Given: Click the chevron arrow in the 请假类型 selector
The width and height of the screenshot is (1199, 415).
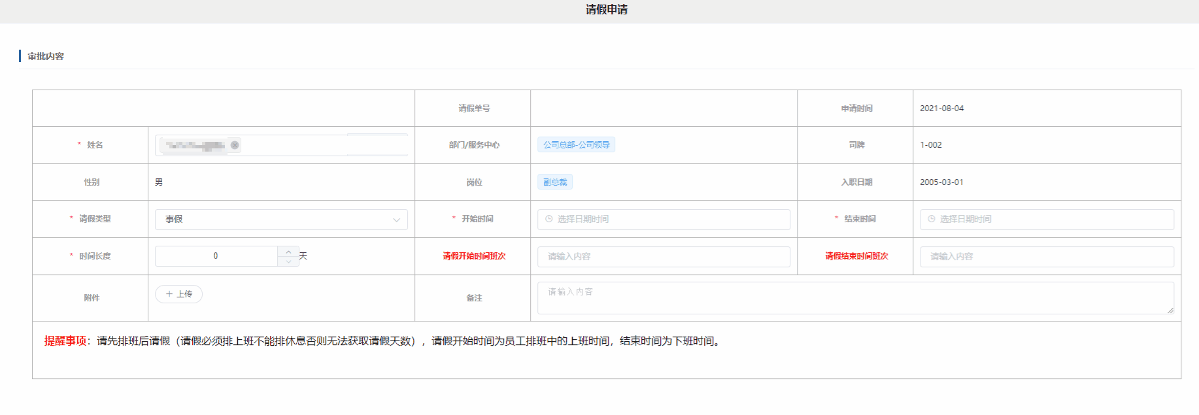Looking at the screenshot, I should [x=396, y=220].
